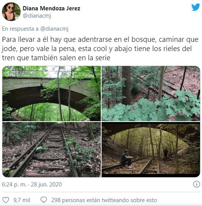Open the arched bridge photo
The height and width of the screenshot is (206, 202).
point(51,93)
